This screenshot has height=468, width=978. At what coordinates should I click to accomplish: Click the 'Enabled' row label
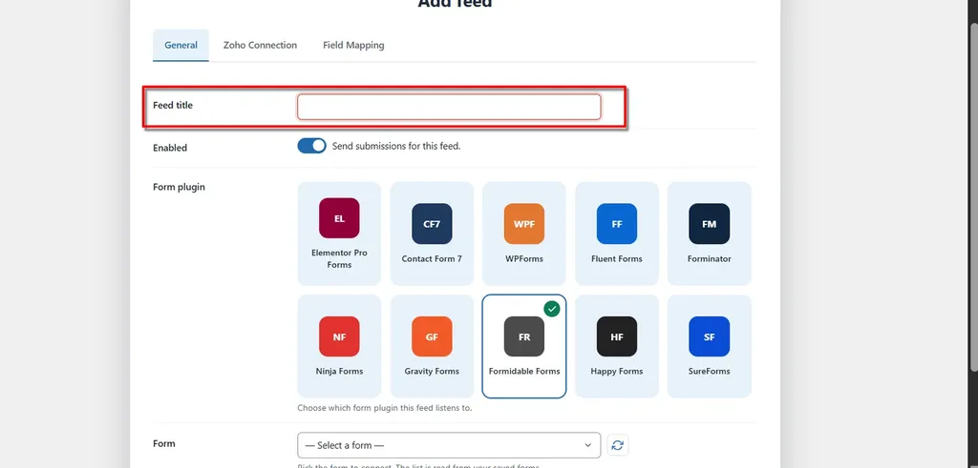(170, 148)
